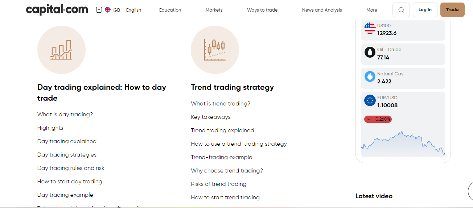473x208 pixels.
Task: Select the EUR/USD euro flag icon
Action: click(x=370, y=100)
